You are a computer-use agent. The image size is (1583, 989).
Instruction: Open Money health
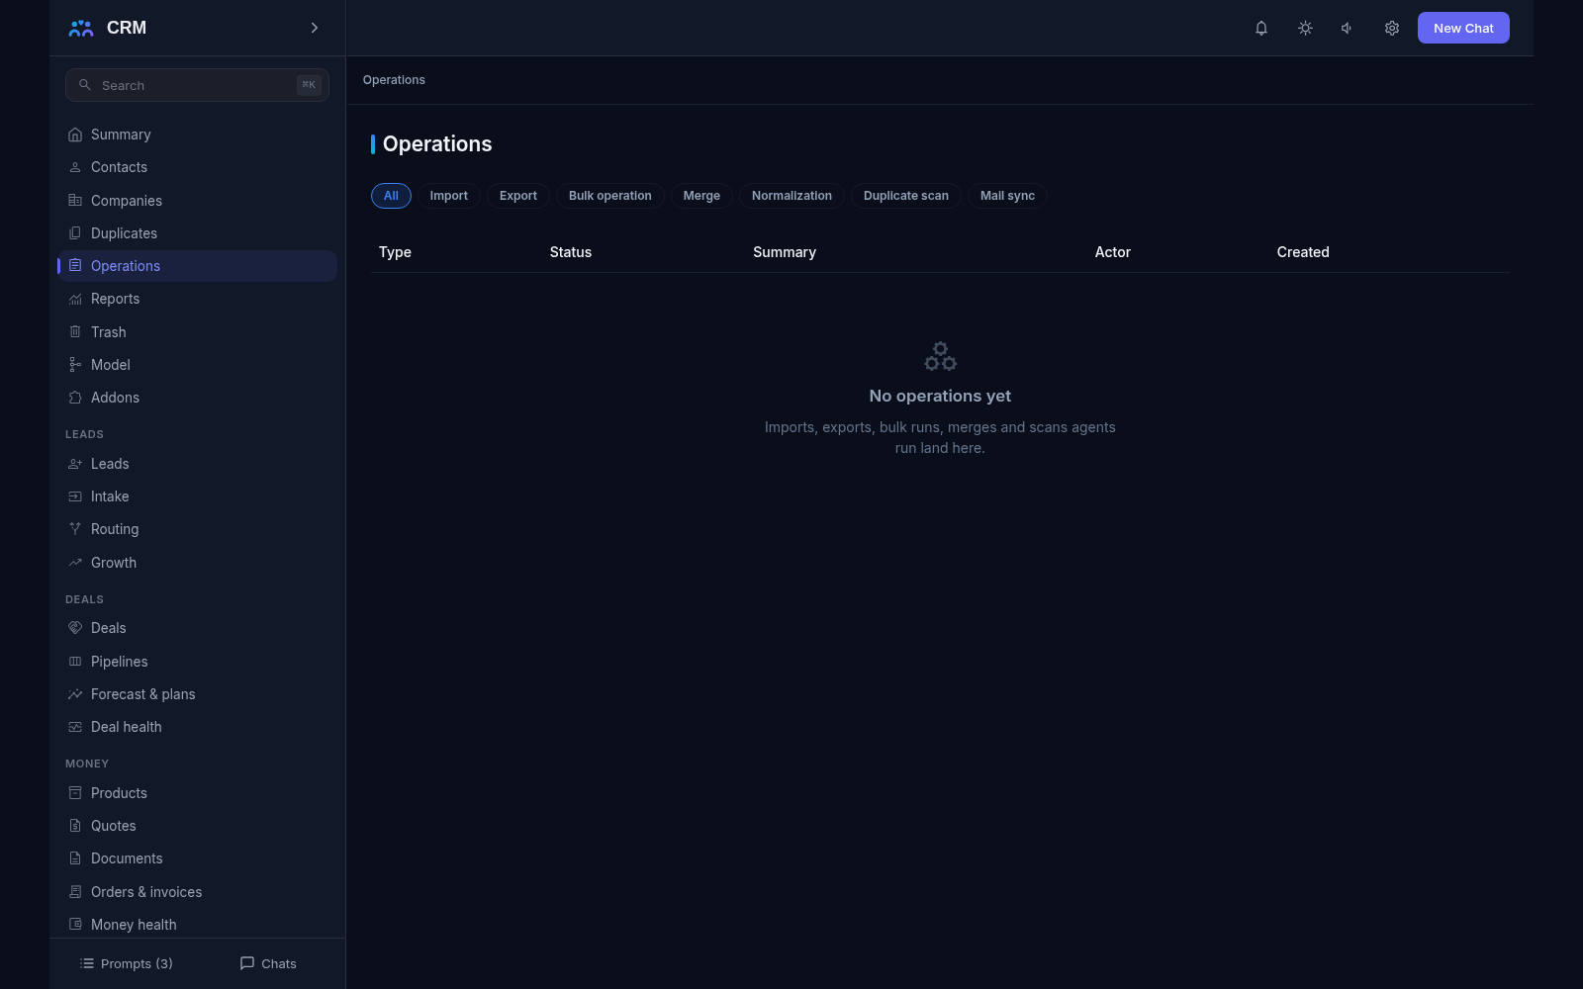[x=197, y=925]
